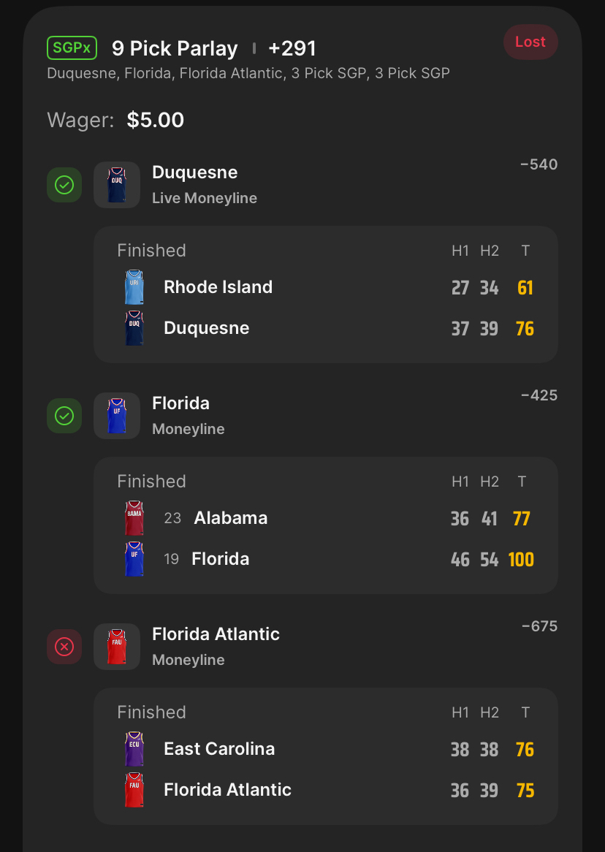Click the +291 parlay odds
605x852 pixels.
292,49
